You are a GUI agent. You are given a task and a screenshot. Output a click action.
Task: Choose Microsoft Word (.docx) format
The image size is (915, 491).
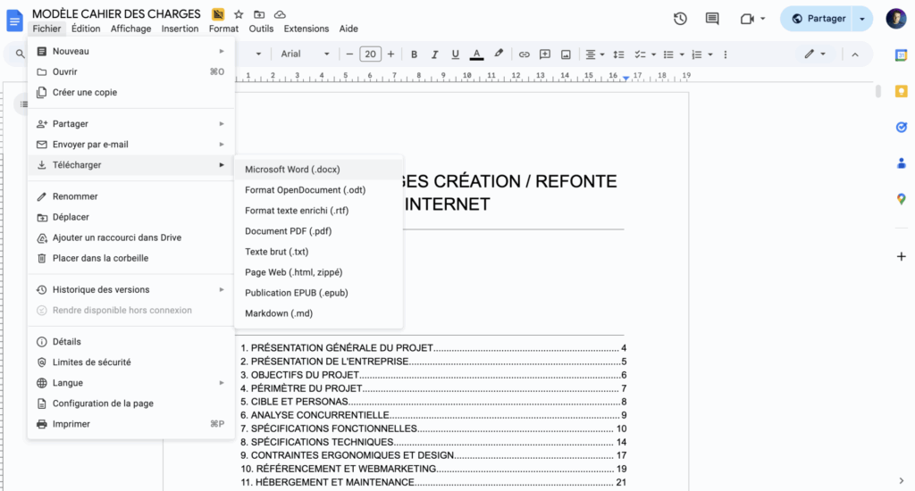click(292, 169)
